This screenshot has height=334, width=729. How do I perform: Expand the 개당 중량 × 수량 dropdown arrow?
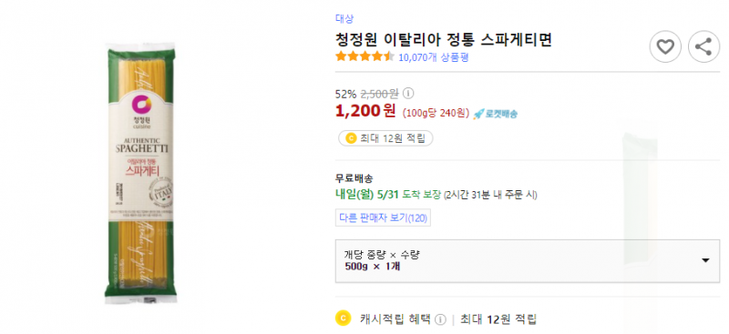705,260
